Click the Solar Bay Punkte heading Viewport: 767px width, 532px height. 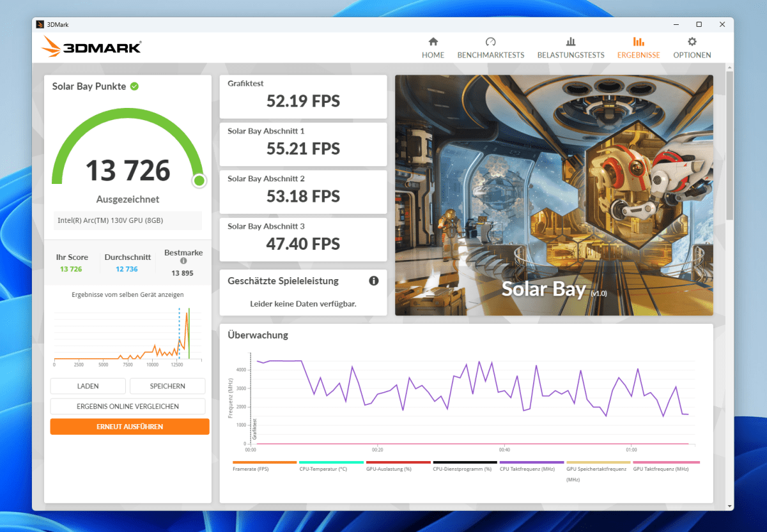click(89, 86)
